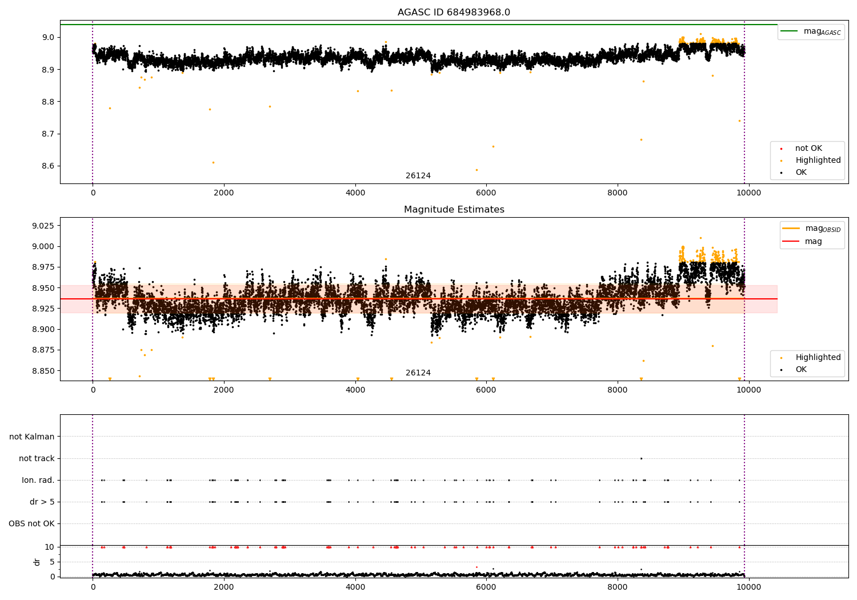This screenshot has height=600, width=857.
Task: Click the 10000 x-tick label on bottom plot
Action: (748, 587)
